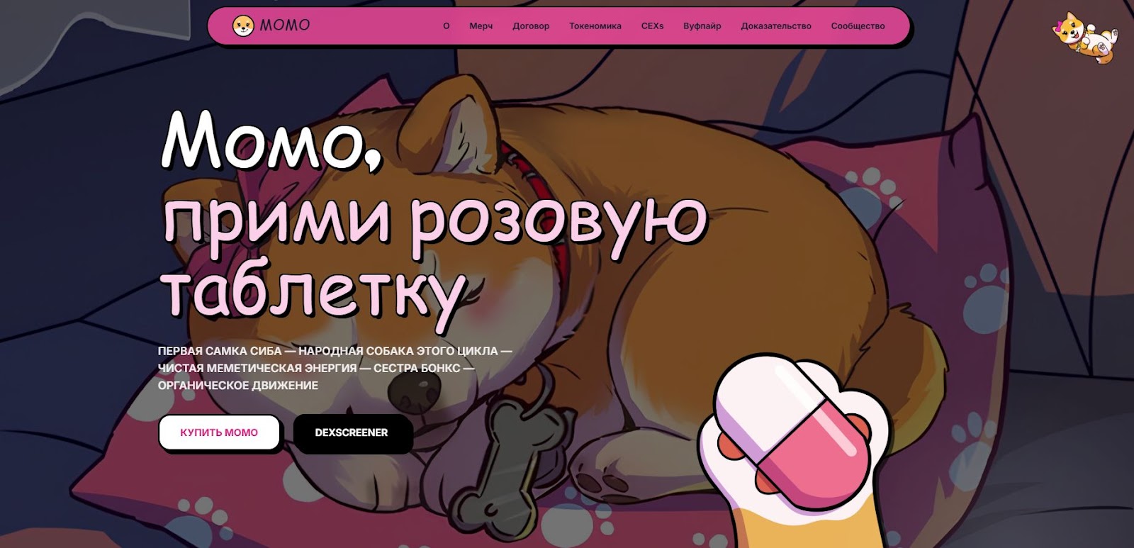Click the cartoon dog mascot sticker at top right
This screenshot has width=1134, height=548.
tap(1084, 38)
